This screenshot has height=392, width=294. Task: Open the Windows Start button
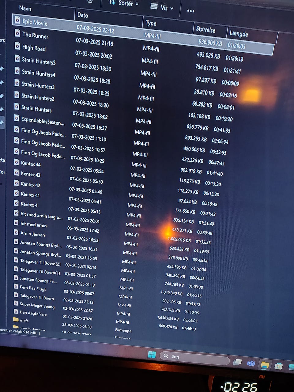point(152,355)
